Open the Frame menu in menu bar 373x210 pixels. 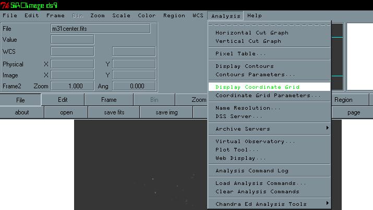[55, 16]
